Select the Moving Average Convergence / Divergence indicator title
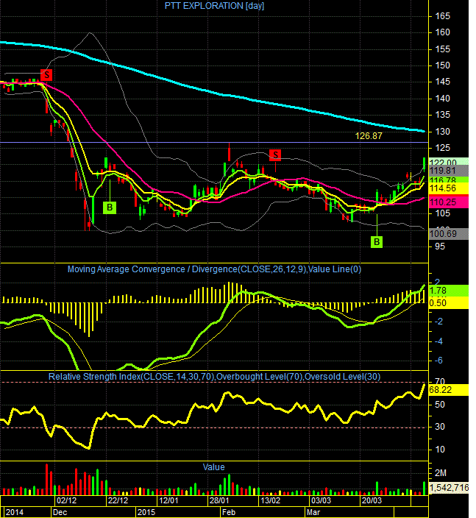 pos(214,269)
